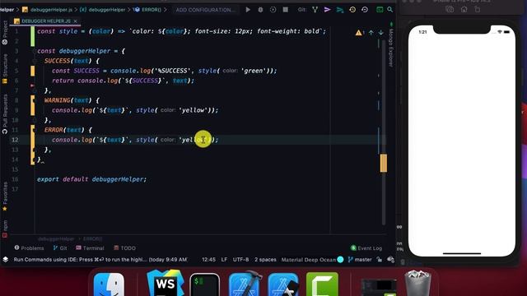This screenshot has height=296, width=527.
Task: Click the cyan theme color dot
Action: [x=340, y=260]
